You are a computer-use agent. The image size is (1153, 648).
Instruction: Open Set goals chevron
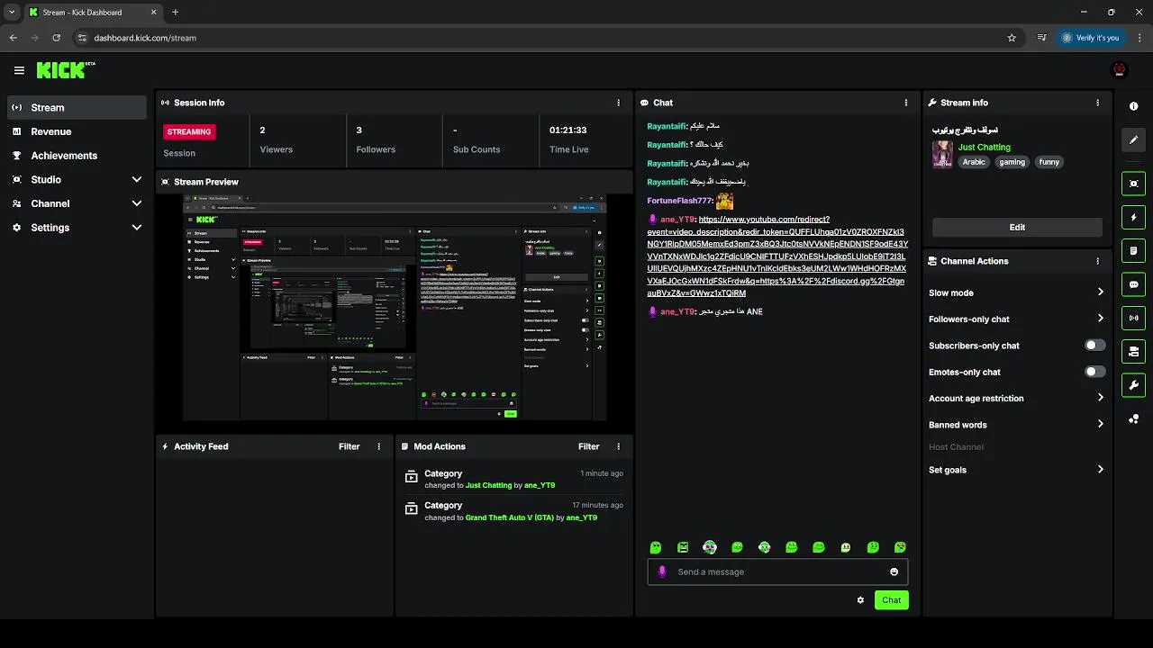click(x=1100, y=470)
